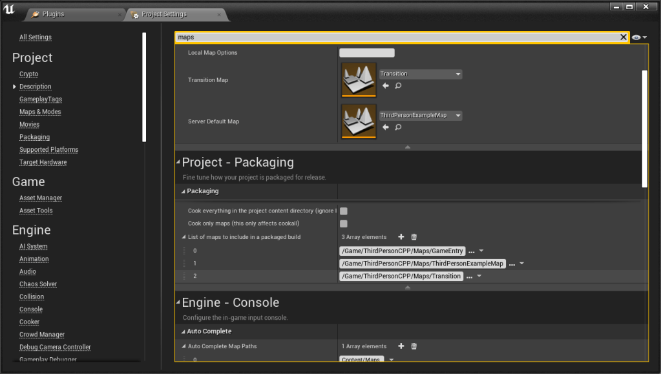
Task: Select the Project Settings tab
Action: click(x=164, y=14)
